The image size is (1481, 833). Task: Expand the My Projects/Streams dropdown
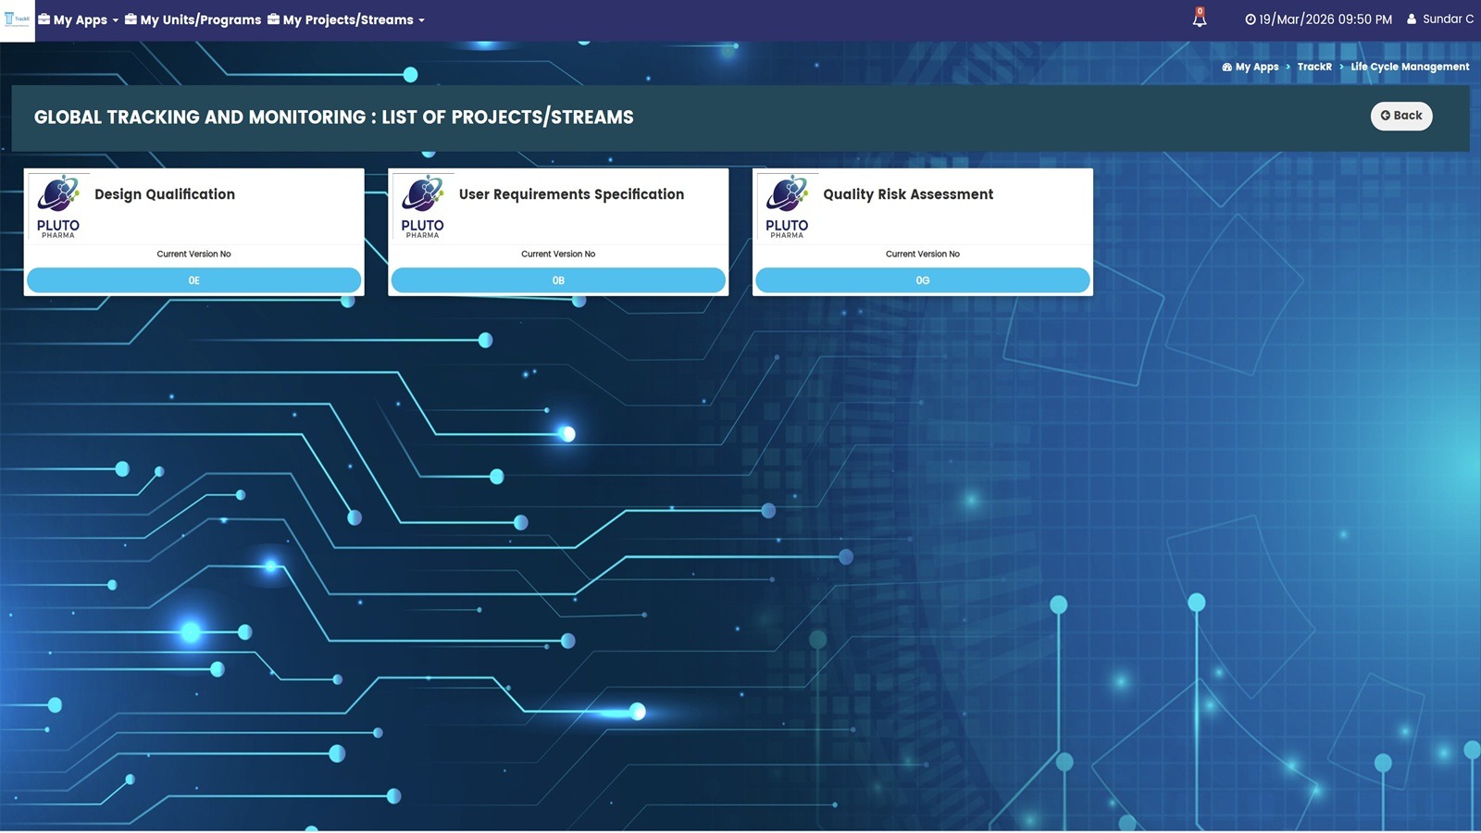(346, 19)
